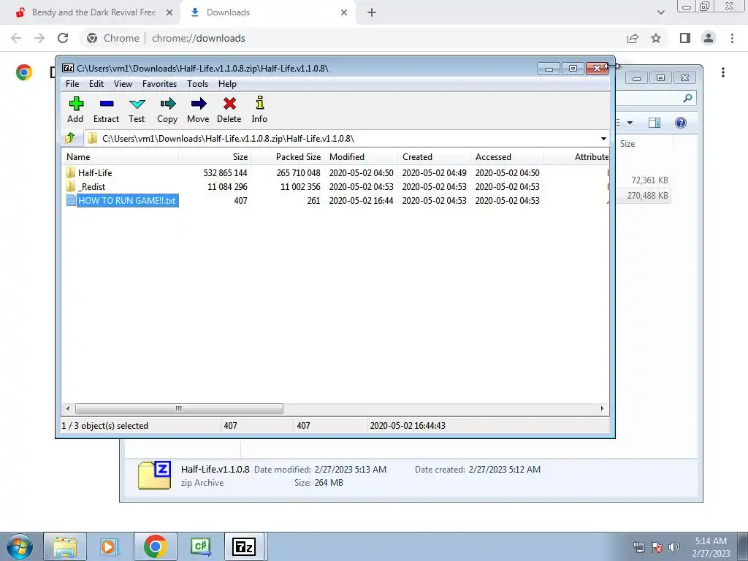Open Windows Media Player from the taskbar
This screenshot has height=561, width=748.
tap(109, 546)
